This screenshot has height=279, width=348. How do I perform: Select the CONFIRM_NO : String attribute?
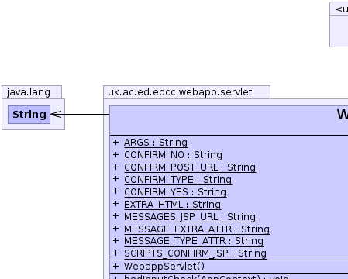173,155
